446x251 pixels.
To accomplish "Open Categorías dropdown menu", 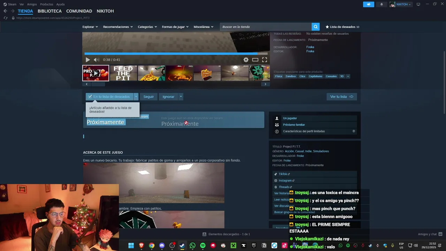I will [x=147, y=27].
